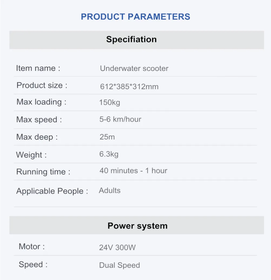Click the Running time label
The height and width of the screenshot is (280, 271).
pos(43,172)
